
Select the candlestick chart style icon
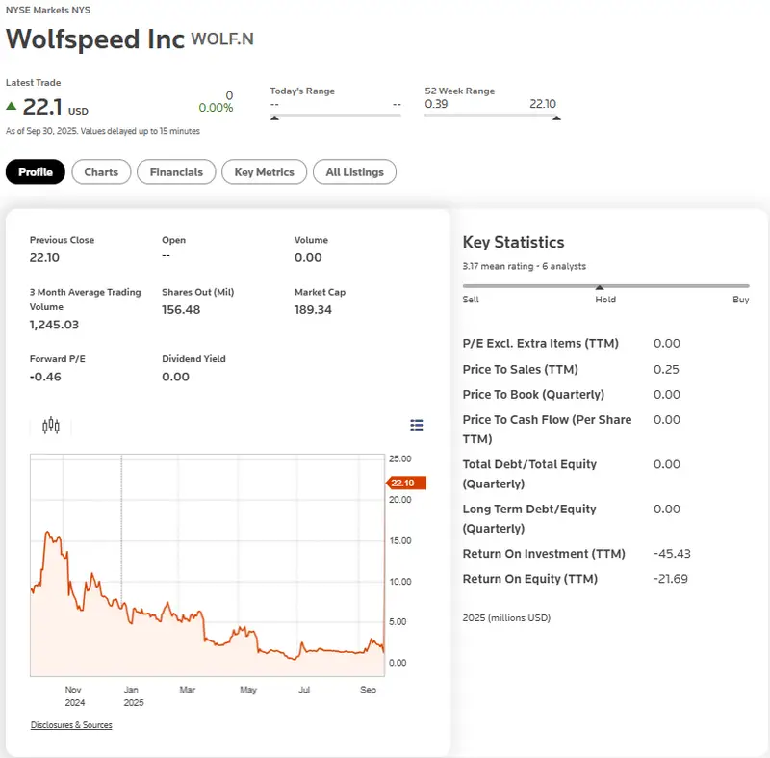pyautogui.click(x=51, y=424)
